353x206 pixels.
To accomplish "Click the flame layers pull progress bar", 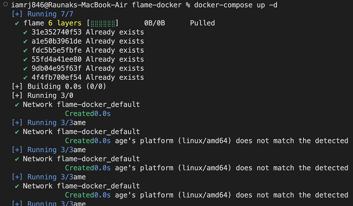I will click(x=102, y=23).
